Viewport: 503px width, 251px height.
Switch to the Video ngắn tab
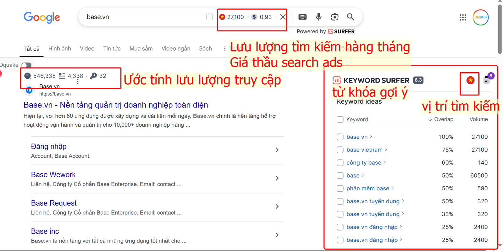coord(176,49)
